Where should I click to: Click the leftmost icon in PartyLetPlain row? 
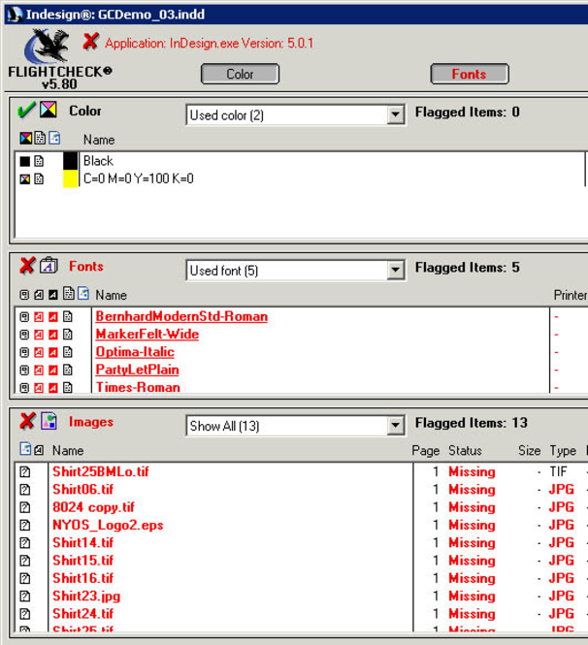tap(24, 370)
